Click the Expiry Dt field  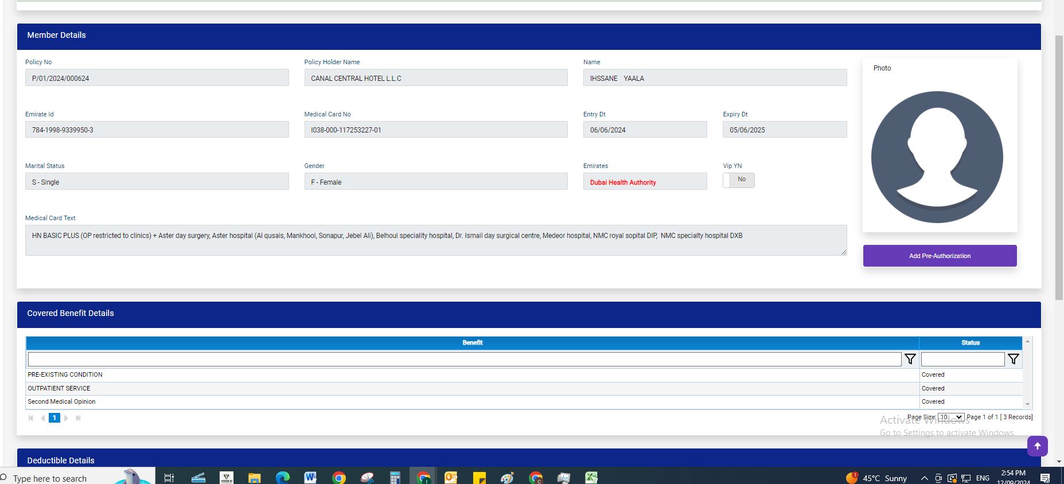[x=785, y=130]
